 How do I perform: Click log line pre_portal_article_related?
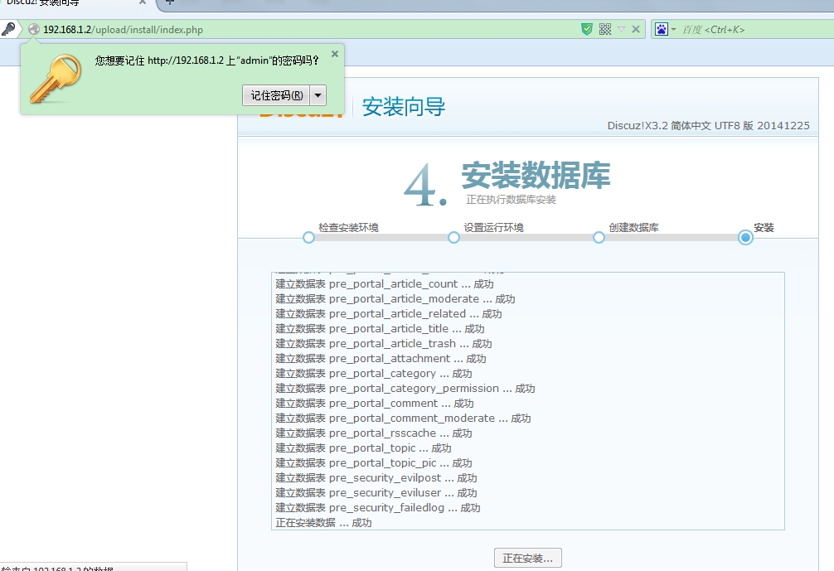[389, 314]
